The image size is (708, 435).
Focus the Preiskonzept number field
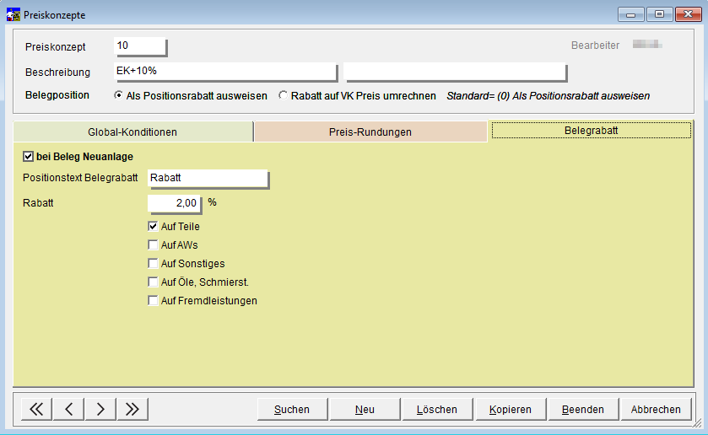pyautogui.click(x=140, y=46)
